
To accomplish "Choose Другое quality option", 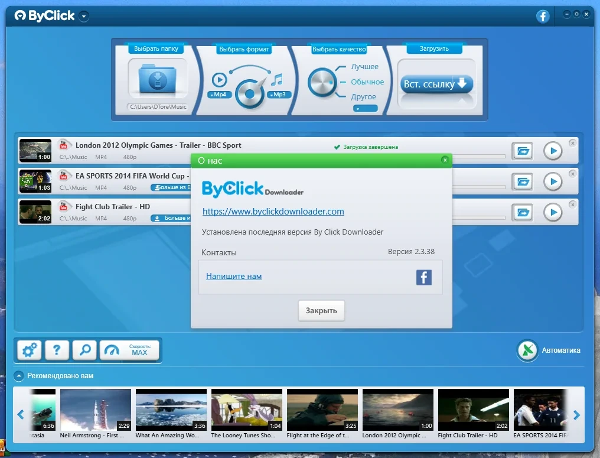I will tap(364, 97).
